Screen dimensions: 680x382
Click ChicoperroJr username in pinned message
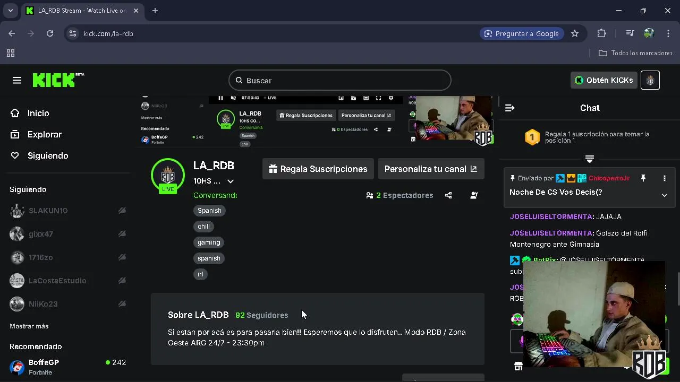point(609,178)
